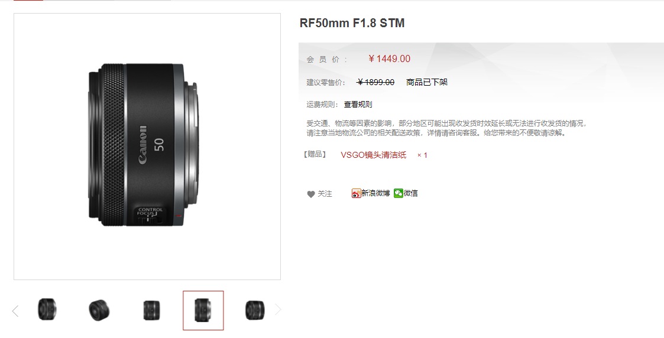Click the heart icon next to 关注
Screen dimensions: 664x338
(311, 194)
